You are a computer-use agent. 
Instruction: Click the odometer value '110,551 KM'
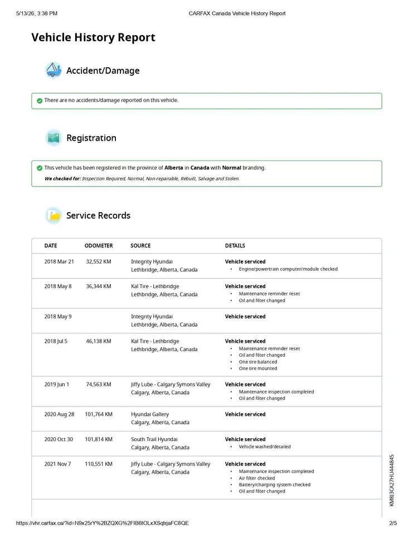pos(98,464)
